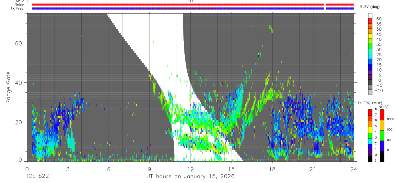Click the white swatch above ELEV 60
398x183 pixels.
pos(370,16)
